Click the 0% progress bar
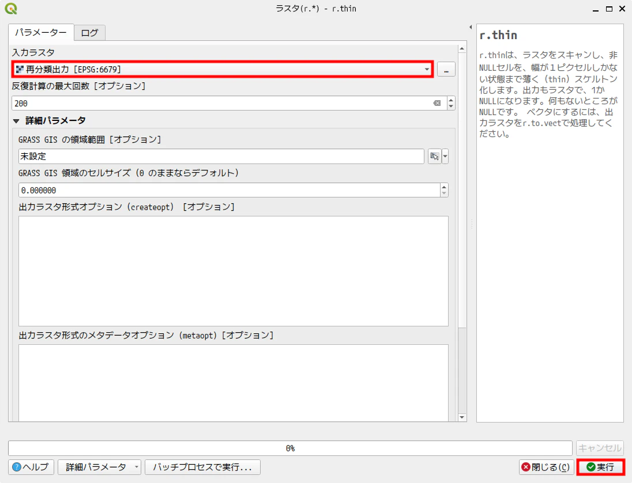Screen dimensions: 632x483 click(x=290, y=448)
